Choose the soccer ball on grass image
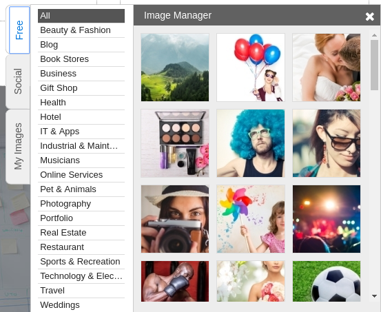 click(327, 282)
